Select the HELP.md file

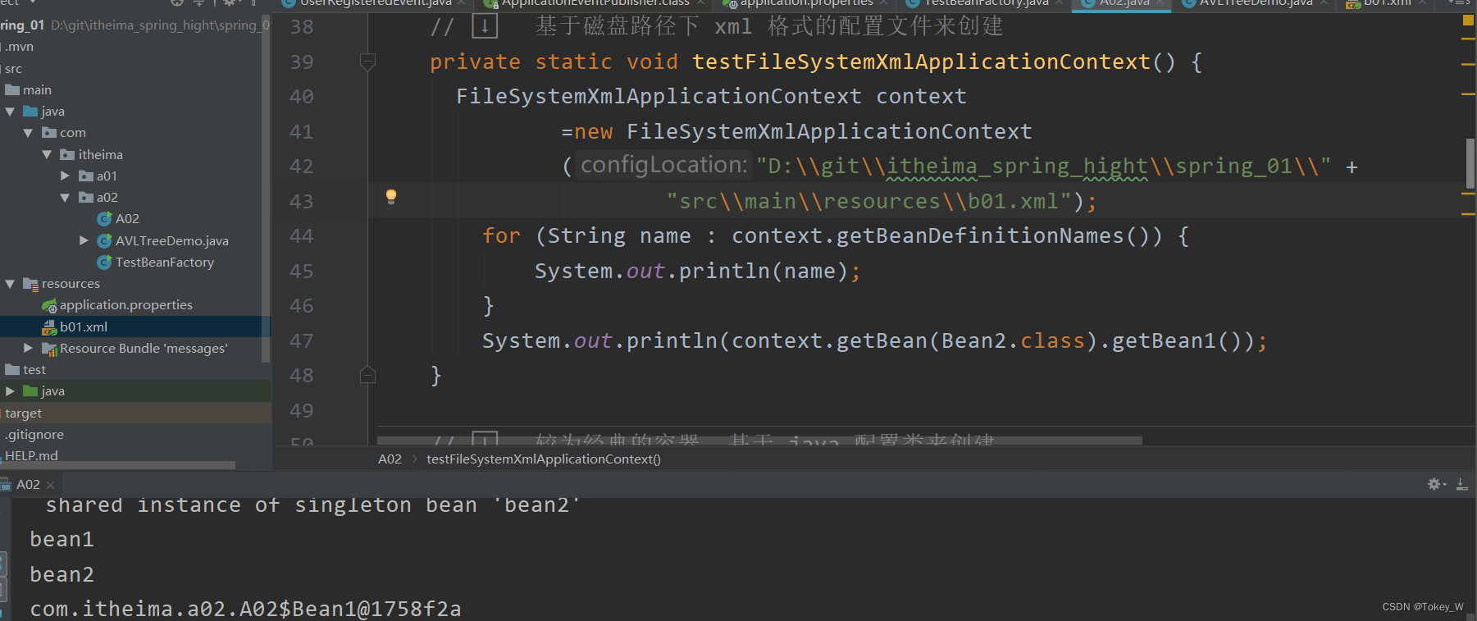pyautogui.click(x=31, y=455)
